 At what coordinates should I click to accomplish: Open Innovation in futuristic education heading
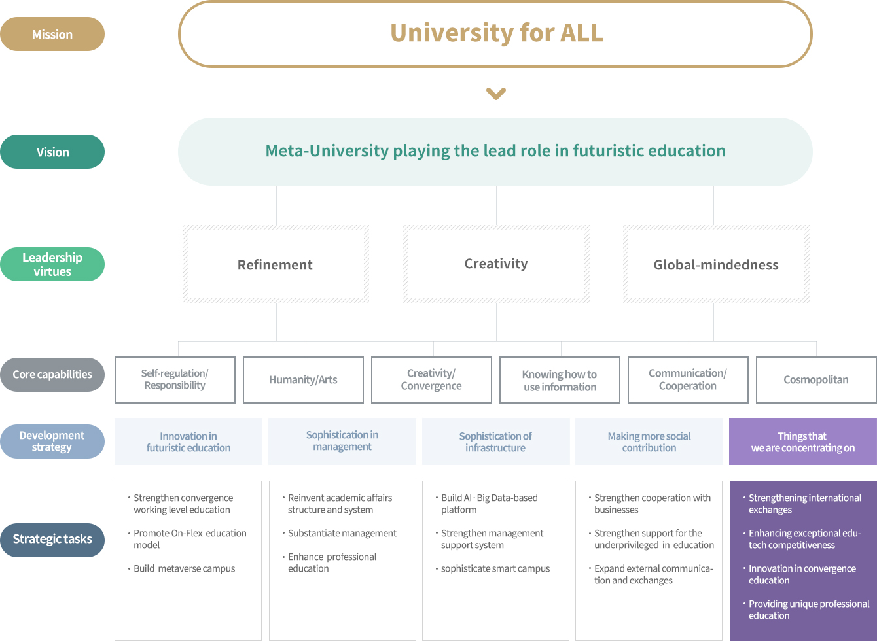pyautogui.click(x=188, y=442)
